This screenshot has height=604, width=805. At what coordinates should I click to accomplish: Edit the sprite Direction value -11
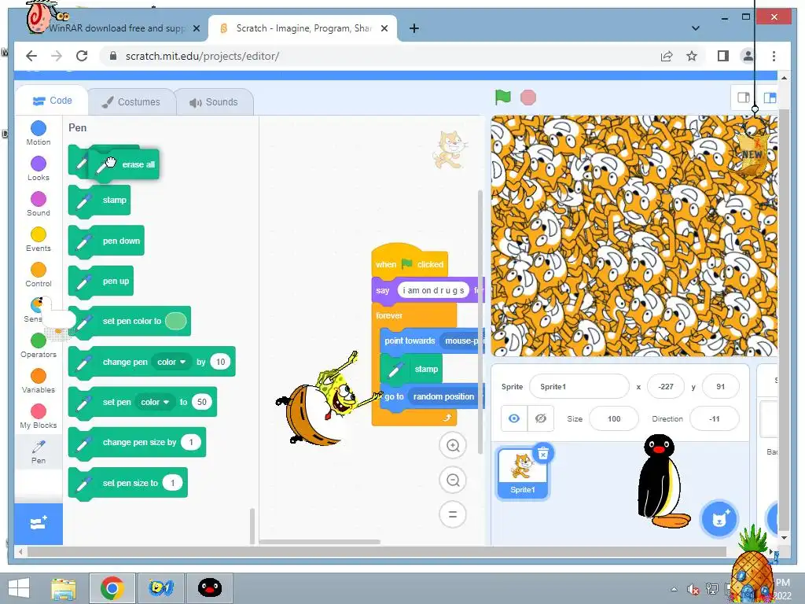pyautogui.click(x=714, y=418)
